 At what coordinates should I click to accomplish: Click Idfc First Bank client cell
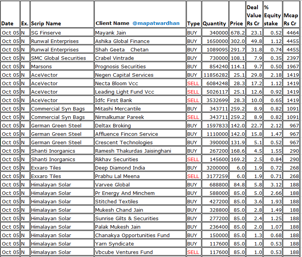click(140, 100)
